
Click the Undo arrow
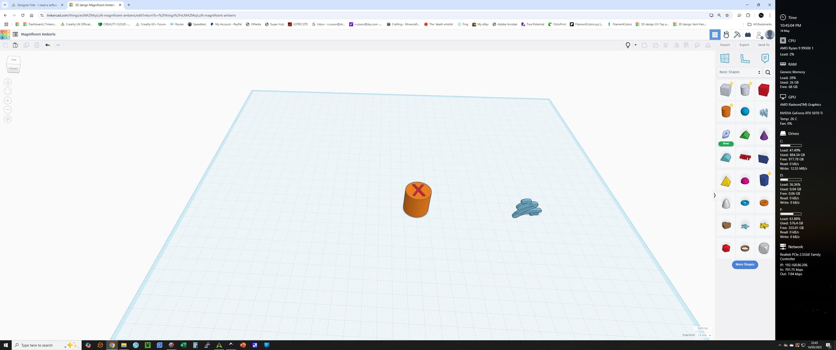[x=47, y=45]
